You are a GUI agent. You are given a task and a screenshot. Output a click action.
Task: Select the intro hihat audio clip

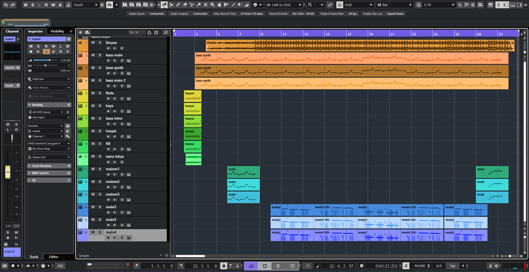[x=193, y=160]
